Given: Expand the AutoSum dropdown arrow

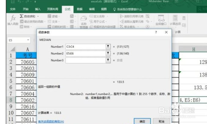Looking at the screenshot, I should click(x=38, y=16).
